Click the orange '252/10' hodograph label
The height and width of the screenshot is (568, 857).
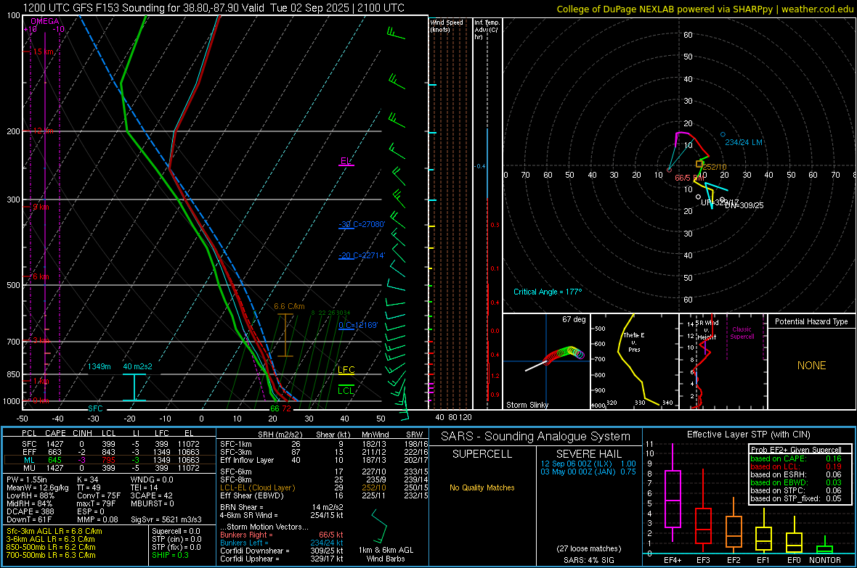715,167
